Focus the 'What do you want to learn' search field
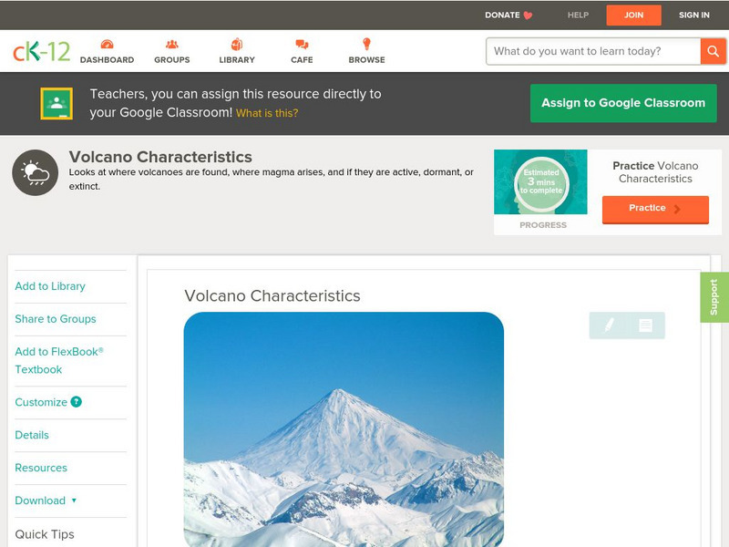Screen dimensions: 729x547 pos(593,51)
